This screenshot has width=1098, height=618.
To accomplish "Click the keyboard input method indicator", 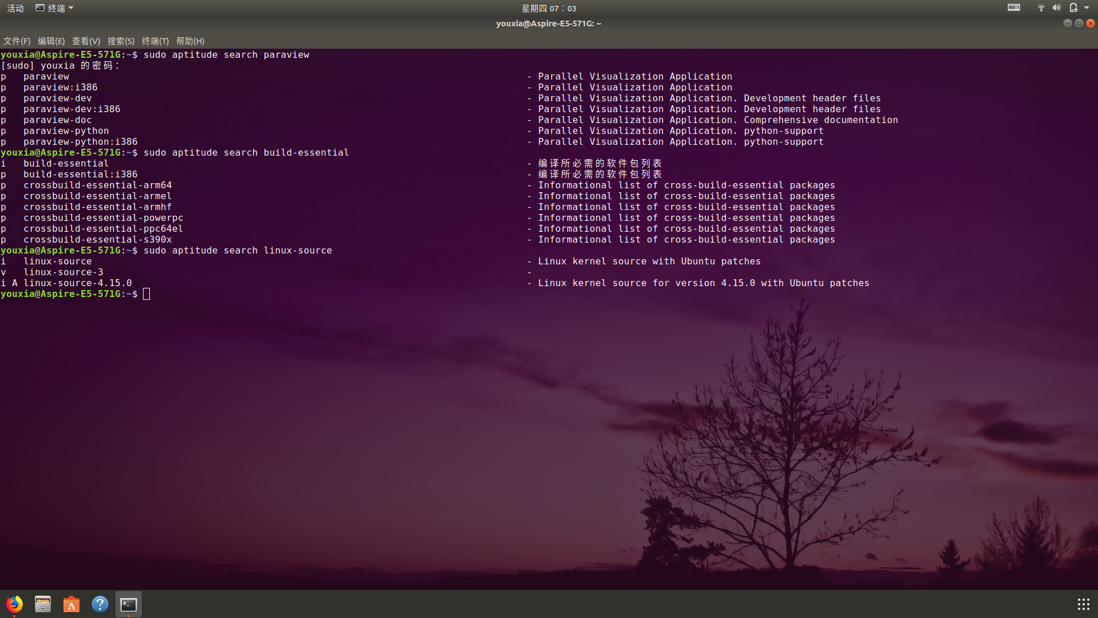I will click(x=1014, y=8).
